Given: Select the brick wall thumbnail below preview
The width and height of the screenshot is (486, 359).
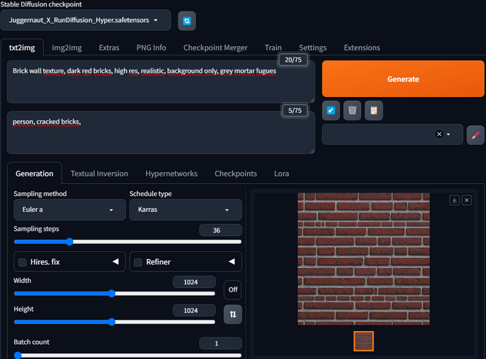Looking at the screenshot, I should coord(363,341).
